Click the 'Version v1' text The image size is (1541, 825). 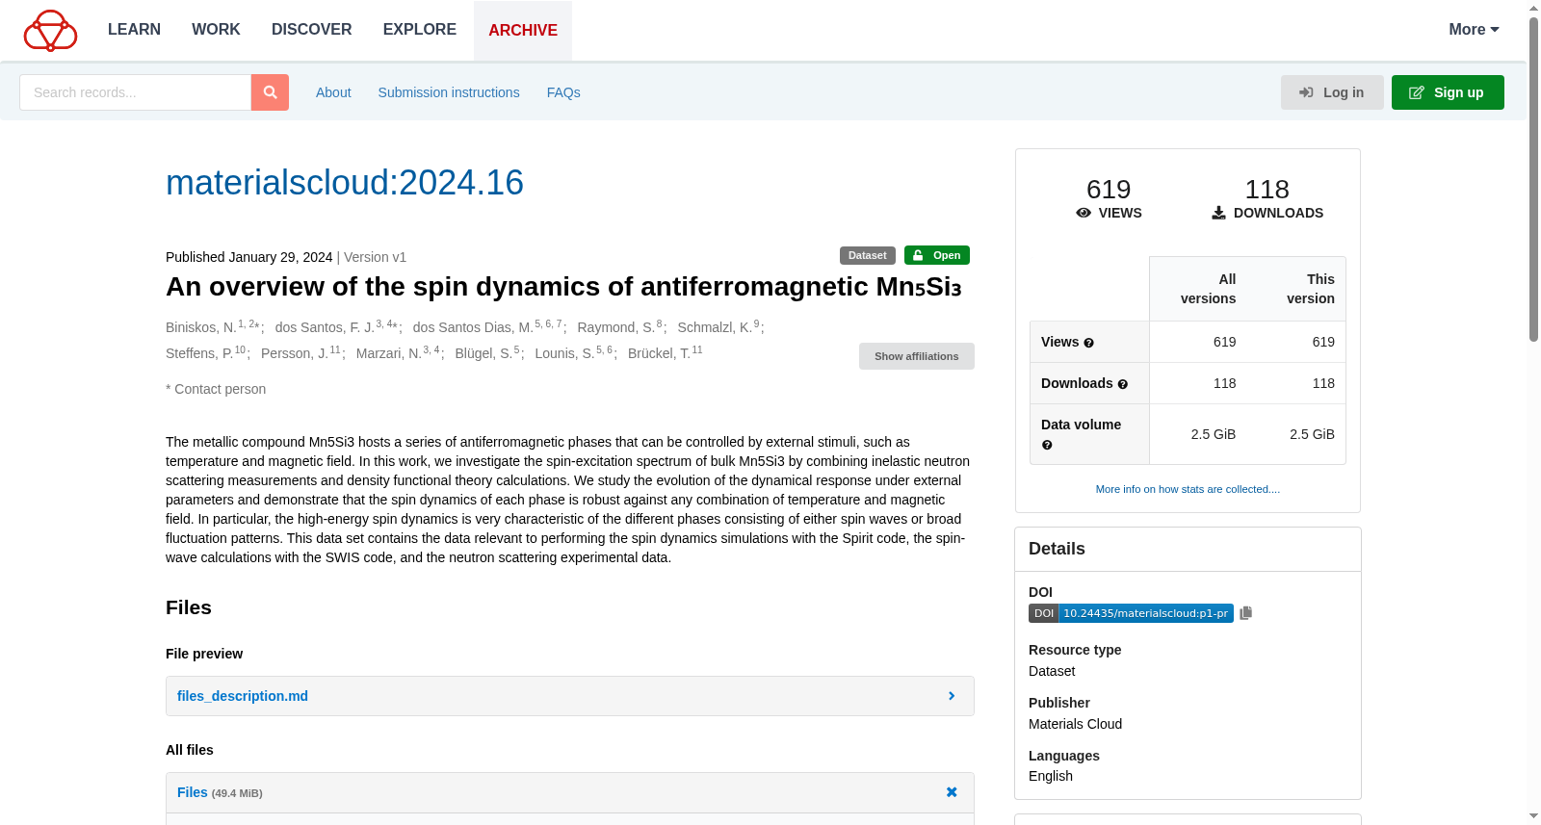pos(375,257)
